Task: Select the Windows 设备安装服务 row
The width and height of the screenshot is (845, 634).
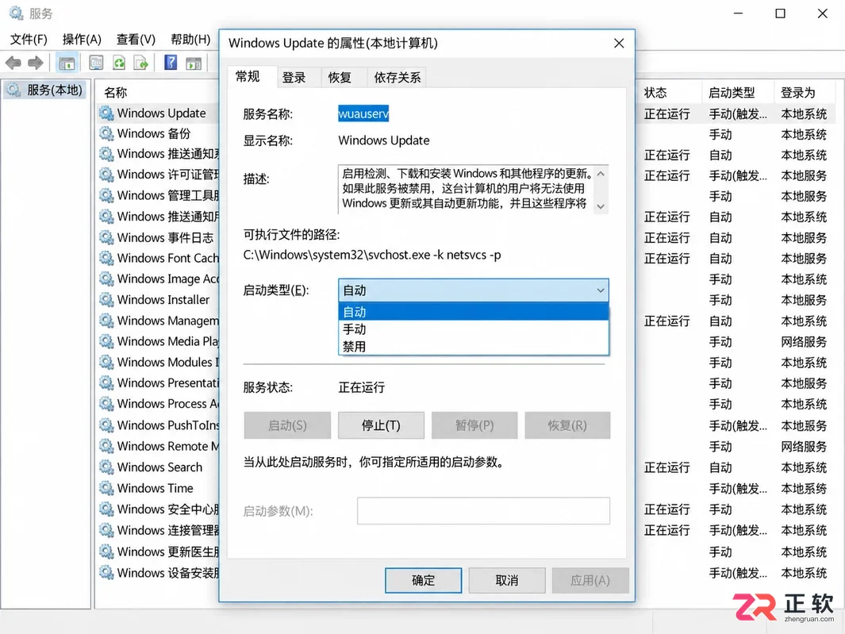Action: coord(159,573)
